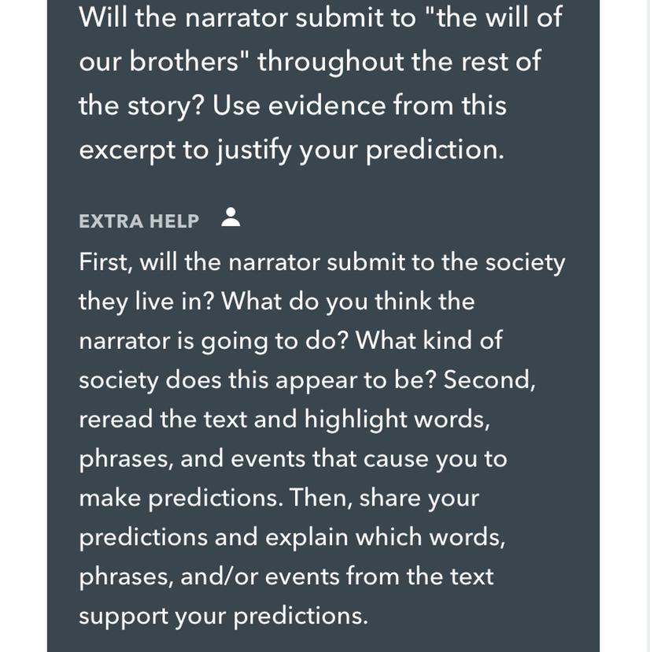Select the line "phrases, and events that cause"
Viewport: 650px width, 652px height.
293,459
